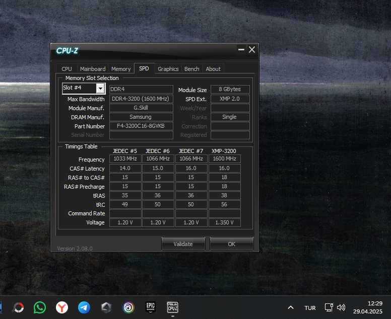
Task: Click the CPU-Z logo in title bar
Action: (x=67, y=51)
